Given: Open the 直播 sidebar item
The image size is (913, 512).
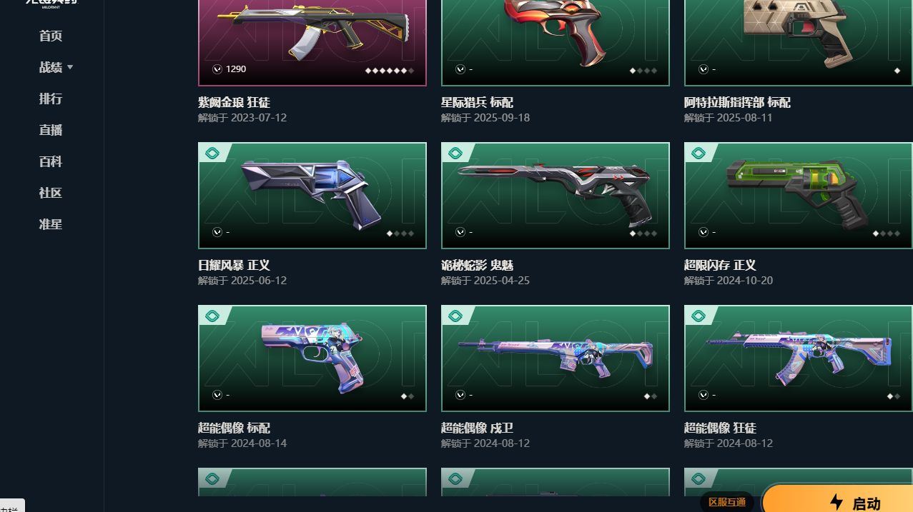Looking at the screenshot, I should point(51,130).
